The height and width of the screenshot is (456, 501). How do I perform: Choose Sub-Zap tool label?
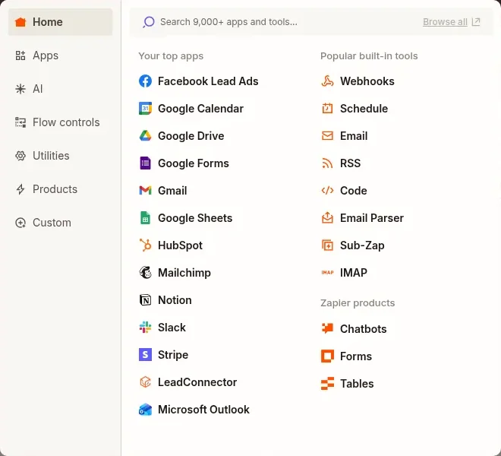pos(362,245)
